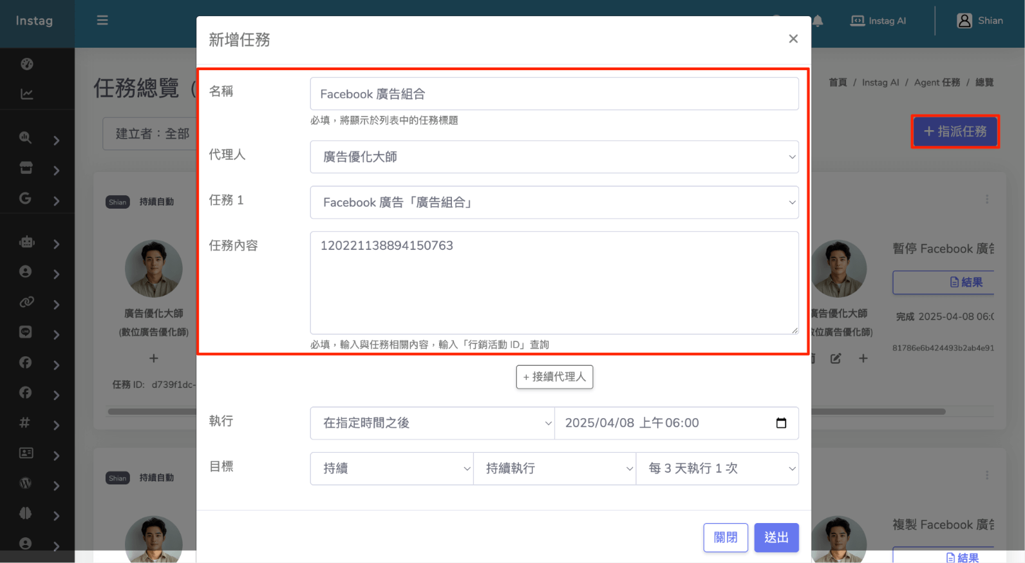The height and width of the screenshot is (563, 1025).
Task: Open the calendar picker in date field
Action: click(781, 423)
